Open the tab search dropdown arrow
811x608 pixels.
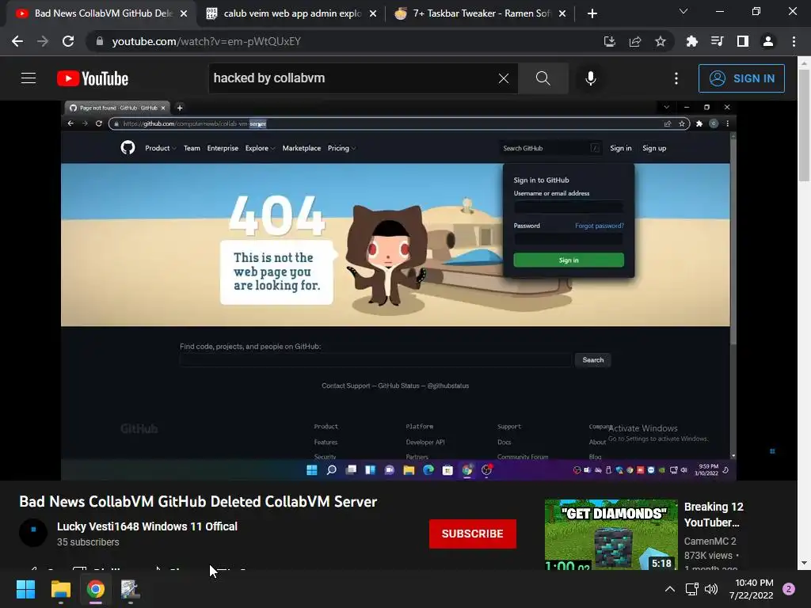click(683, 11)
